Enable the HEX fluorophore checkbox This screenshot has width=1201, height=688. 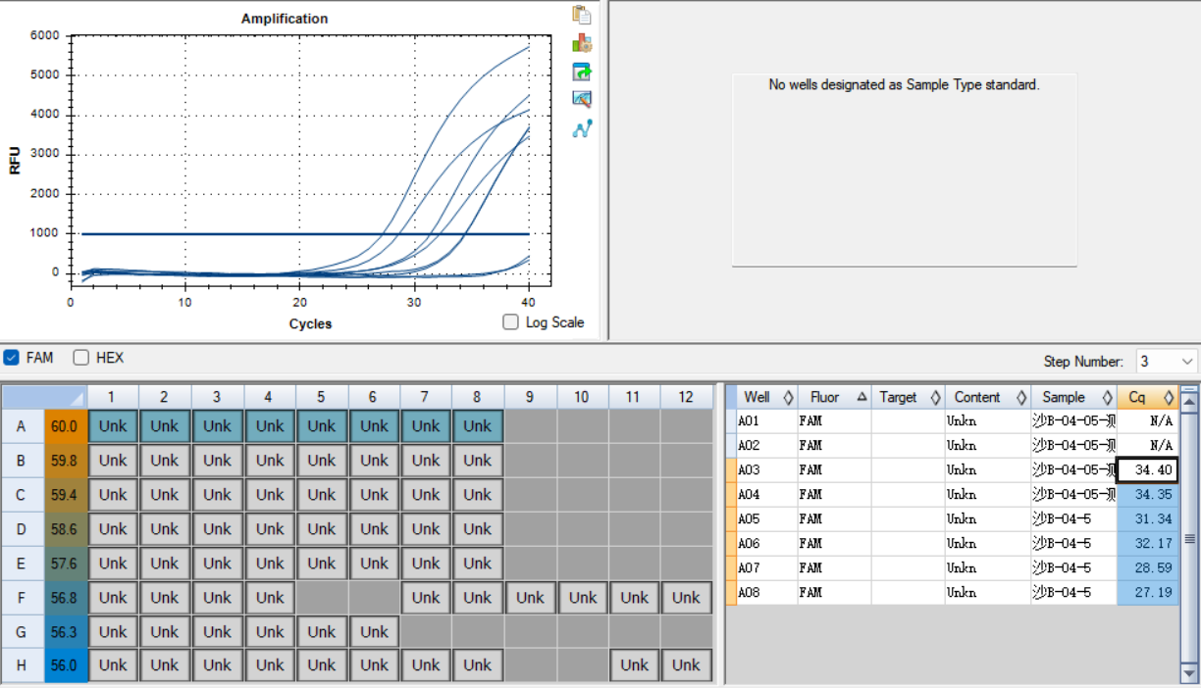[x=81, y=358]
